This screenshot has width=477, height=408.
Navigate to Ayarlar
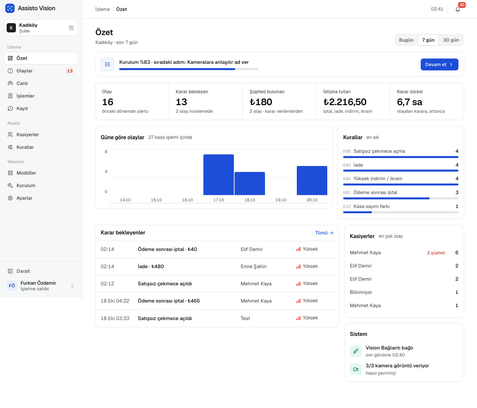click(41, 198)
